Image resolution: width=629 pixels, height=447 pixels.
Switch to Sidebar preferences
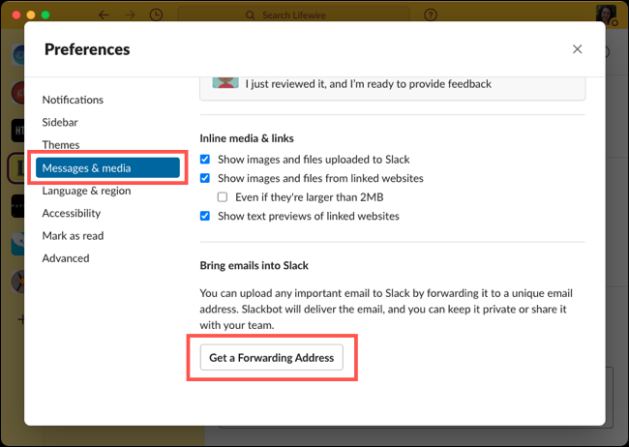tap(60, 123)
